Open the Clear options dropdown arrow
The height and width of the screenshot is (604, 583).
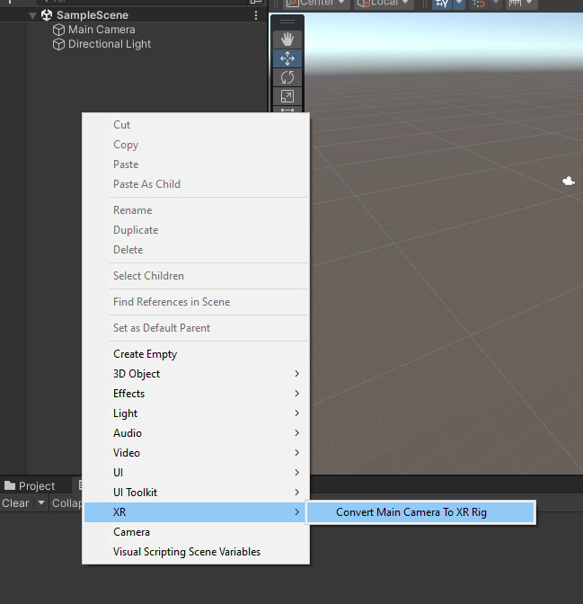tap(40, 502)
